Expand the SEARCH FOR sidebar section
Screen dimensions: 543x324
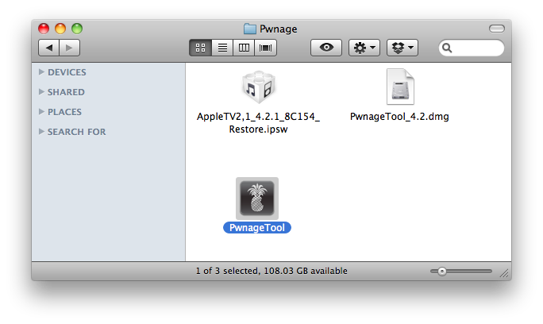coord(41,132)
